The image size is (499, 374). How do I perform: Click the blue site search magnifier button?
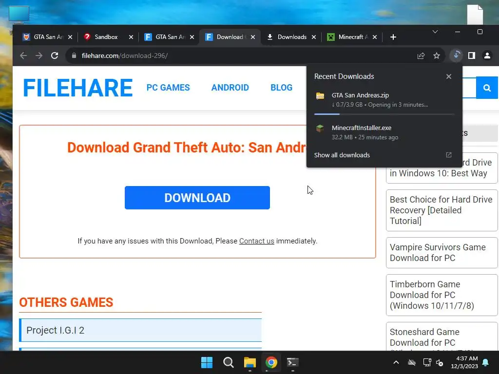[487, 88]
